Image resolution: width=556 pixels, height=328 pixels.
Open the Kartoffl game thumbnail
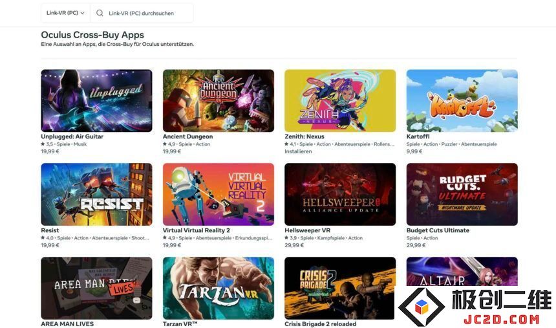[462, 101]
